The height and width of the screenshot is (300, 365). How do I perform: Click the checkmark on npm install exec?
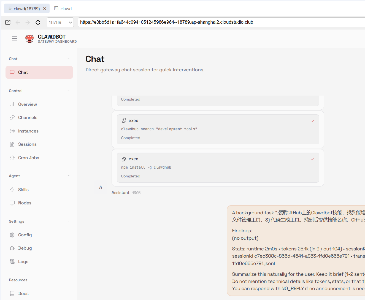(313, 159)
